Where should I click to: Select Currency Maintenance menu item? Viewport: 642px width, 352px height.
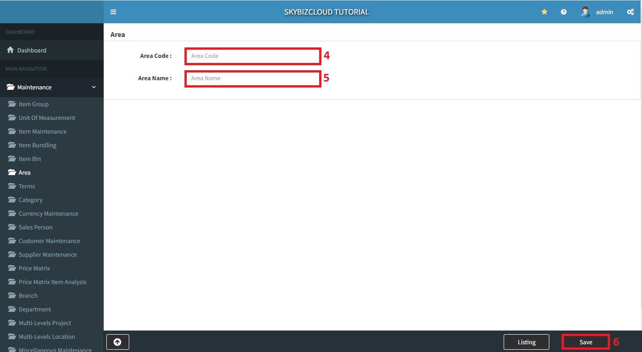(48, 213)
